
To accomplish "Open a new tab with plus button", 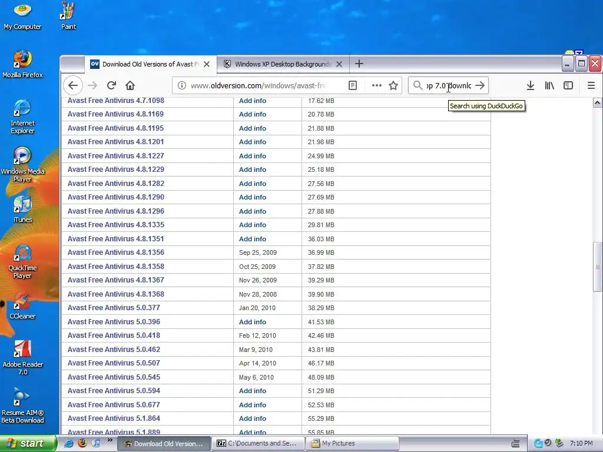I will pyautogui.click(x=359, y=64).
